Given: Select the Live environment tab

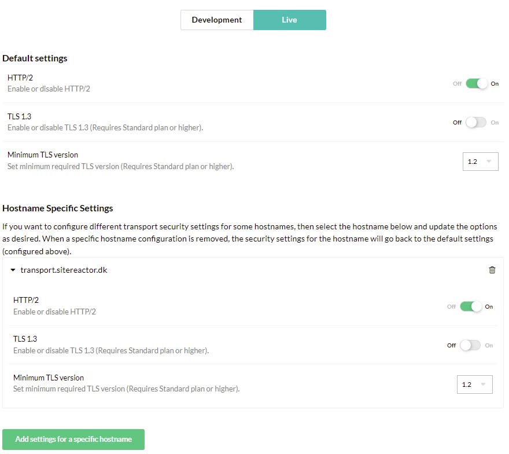Looking at the screenshot, I should 289,20.
